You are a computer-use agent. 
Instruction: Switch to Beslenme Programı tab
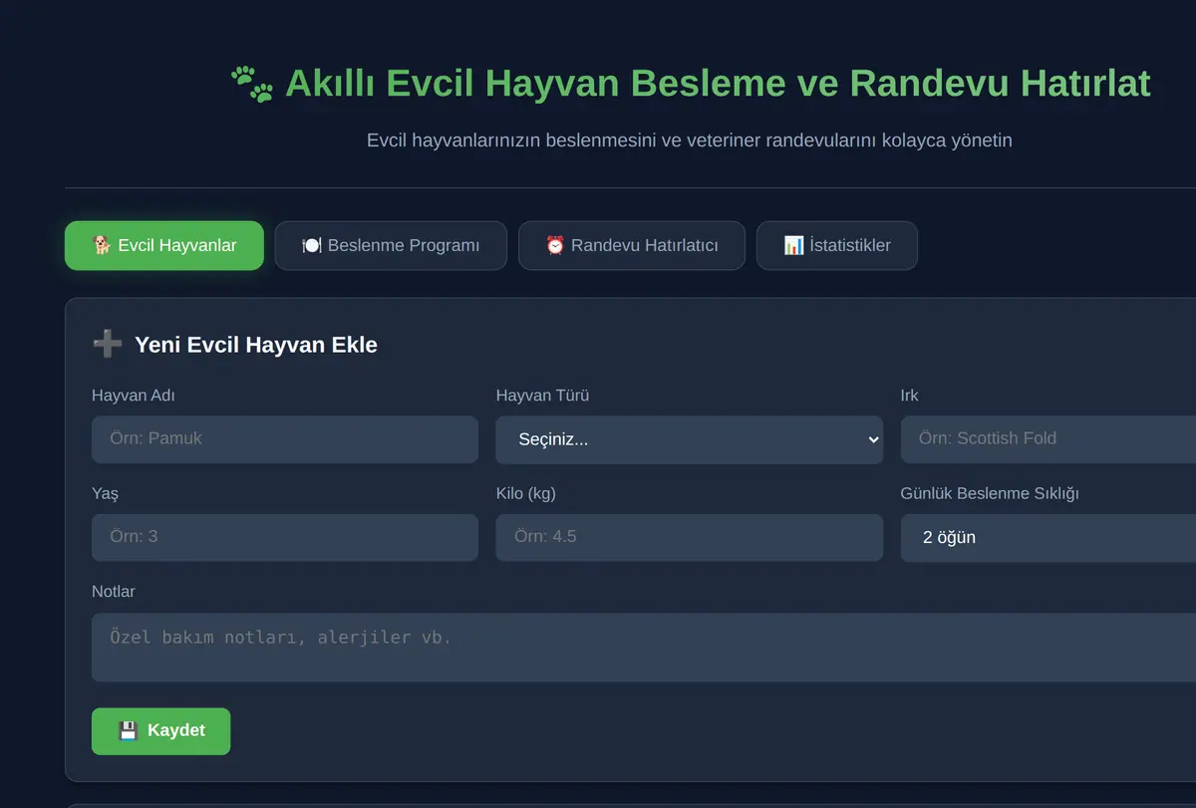point(391,245)
